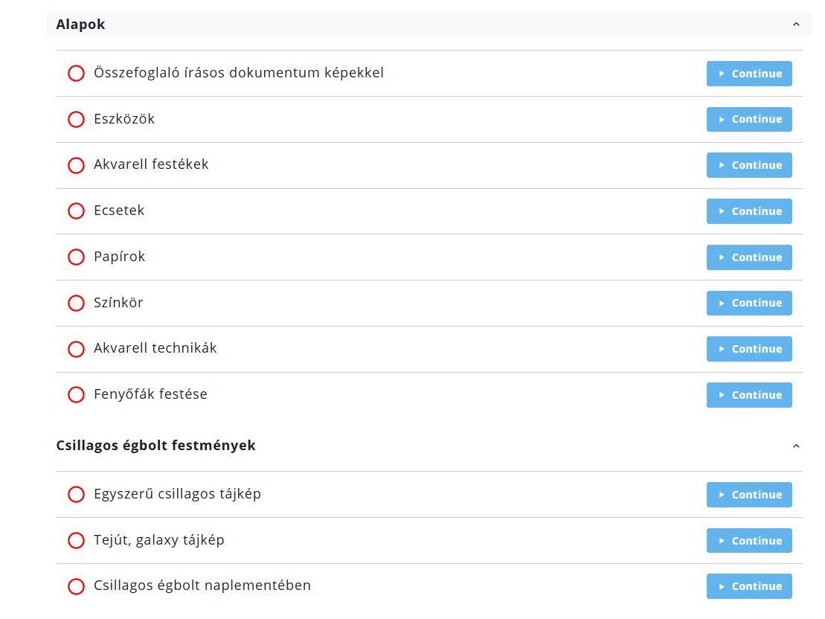The width and height of the screenshot is (825, 619).
Task: Open the Színkör lesson title
Action: 118,303
